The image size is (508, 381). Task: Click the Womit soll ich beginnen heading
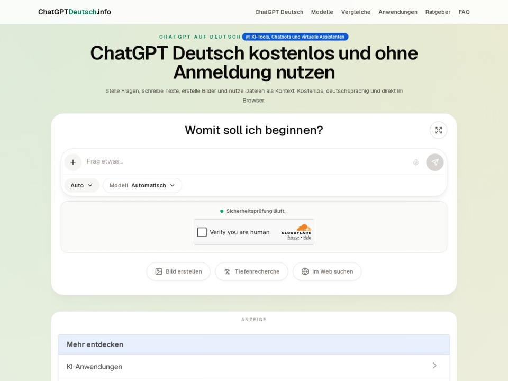pyautogui.click(x=253, y=130)
